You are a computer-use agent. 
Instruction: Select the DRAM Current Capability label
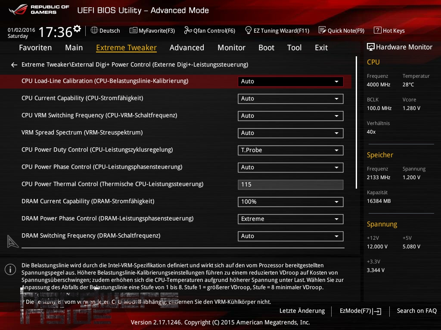point(88,201)
